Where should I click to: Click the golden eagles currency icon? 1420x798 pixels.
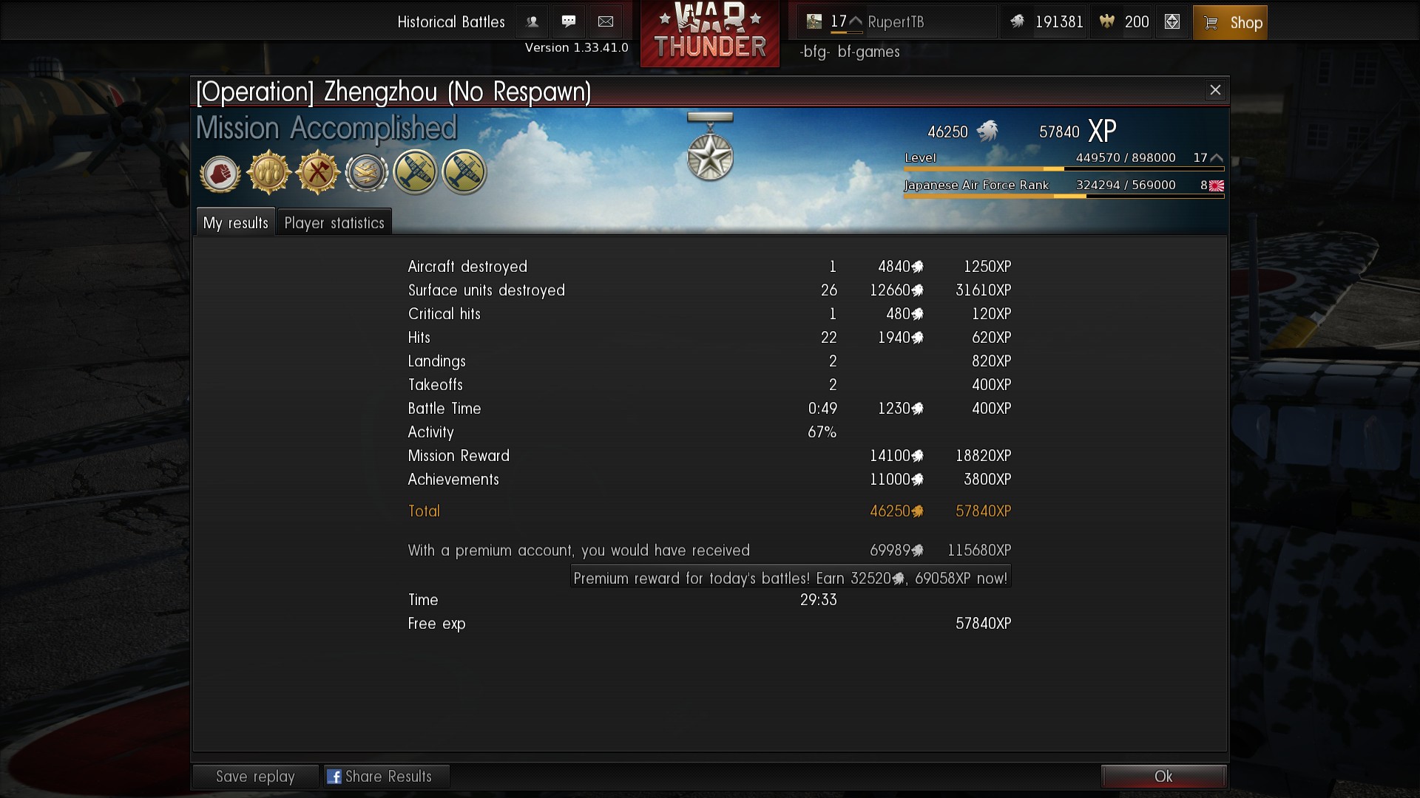(x=1106, y=21)
